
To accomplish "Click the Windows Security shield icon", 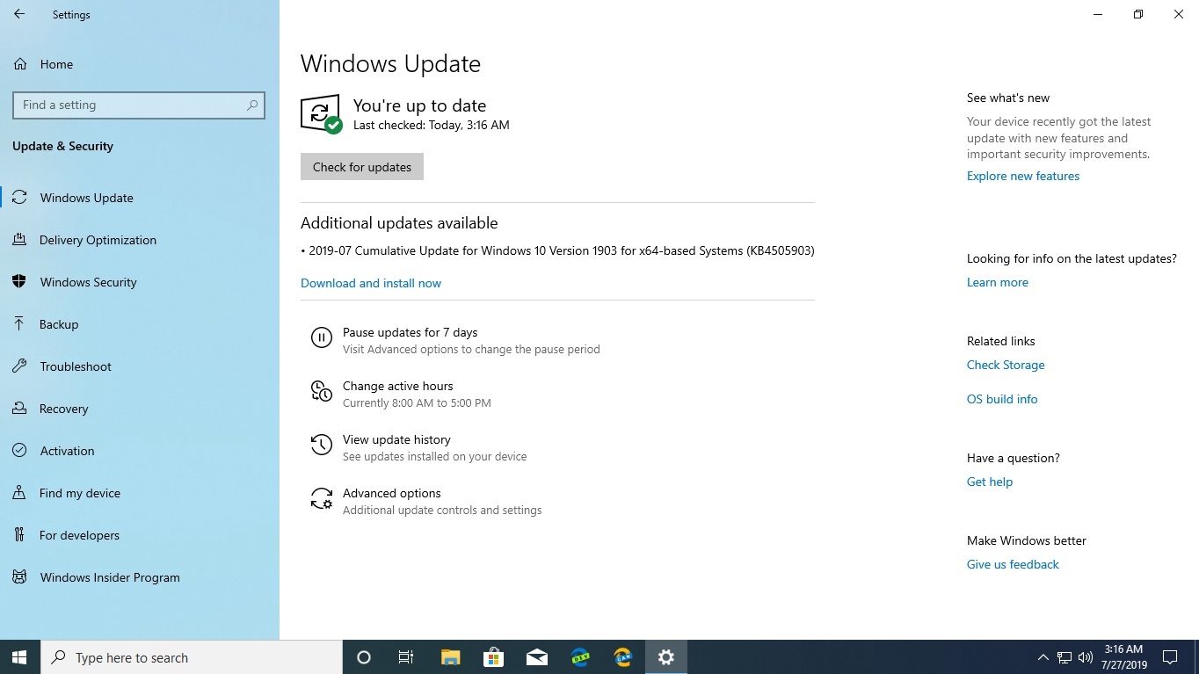I will 19,282.
